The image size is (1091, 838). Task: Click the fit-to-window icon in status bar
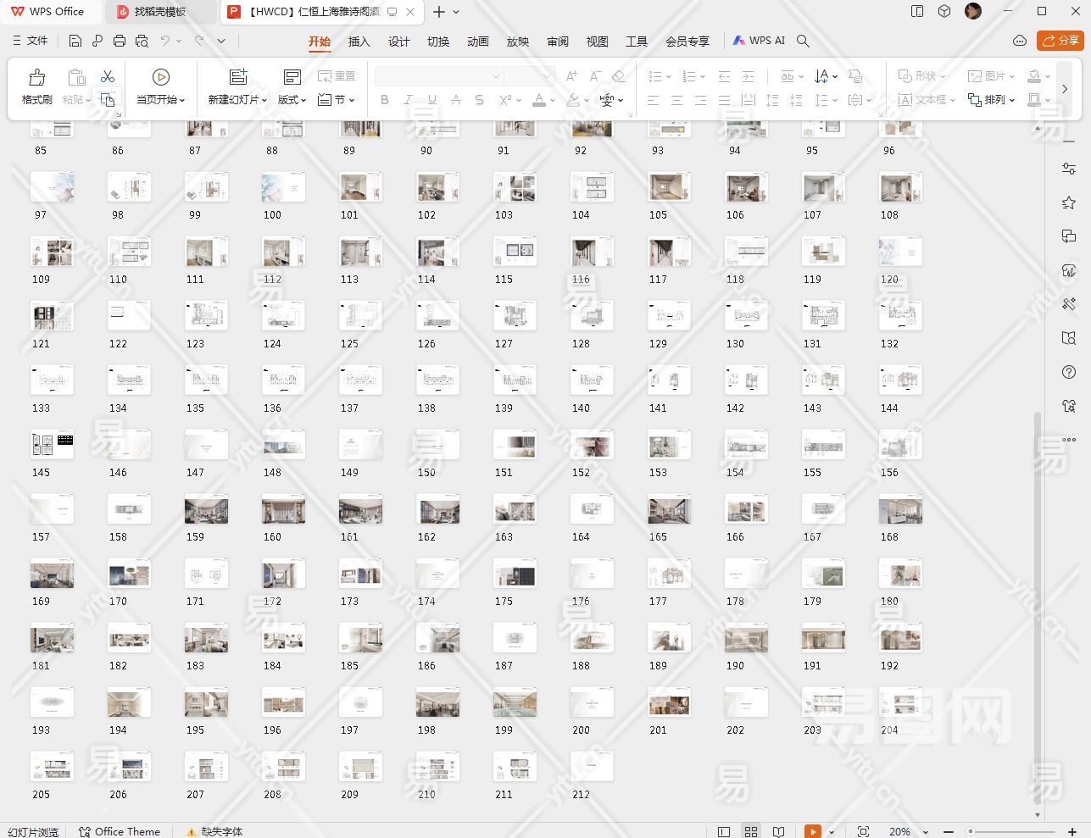863,831
